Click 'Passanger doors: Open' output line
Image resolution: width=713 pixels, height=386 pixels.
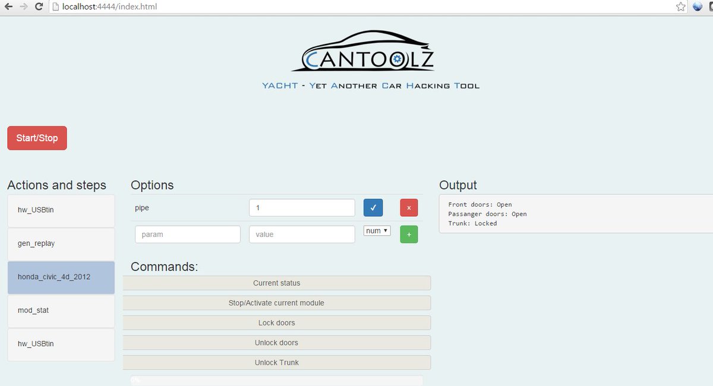pyautogui.click(x=487, y=214)
